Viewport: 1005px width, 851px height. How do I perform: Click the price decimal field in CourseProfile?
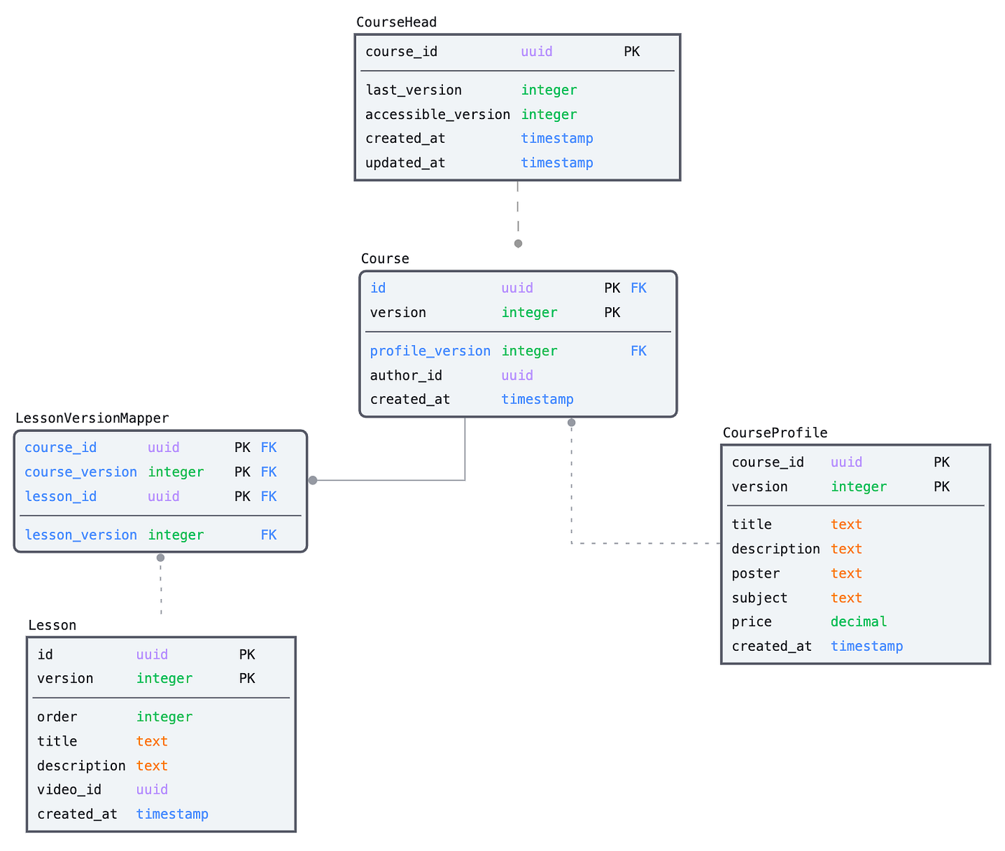coord(751,621)
